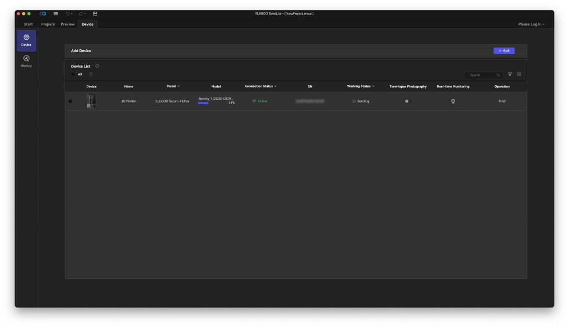
Task: Stop the print on the 3D Printer
Action: click(502, 101)
